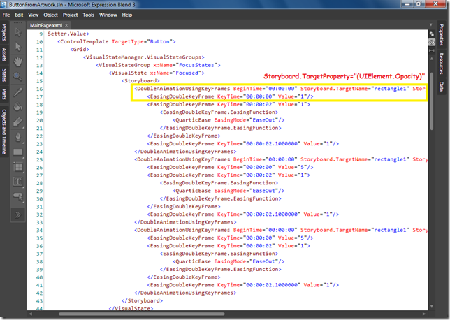Expand the Resources panel tab
Image resolution: width=450 pixels, height=320 pixels.
click(x=441, y=64)
